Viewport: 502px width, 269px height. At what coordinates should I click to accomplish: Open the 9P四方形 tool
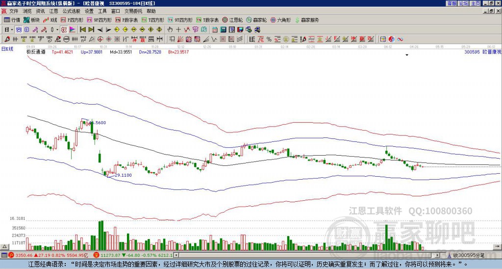(99, 20)
